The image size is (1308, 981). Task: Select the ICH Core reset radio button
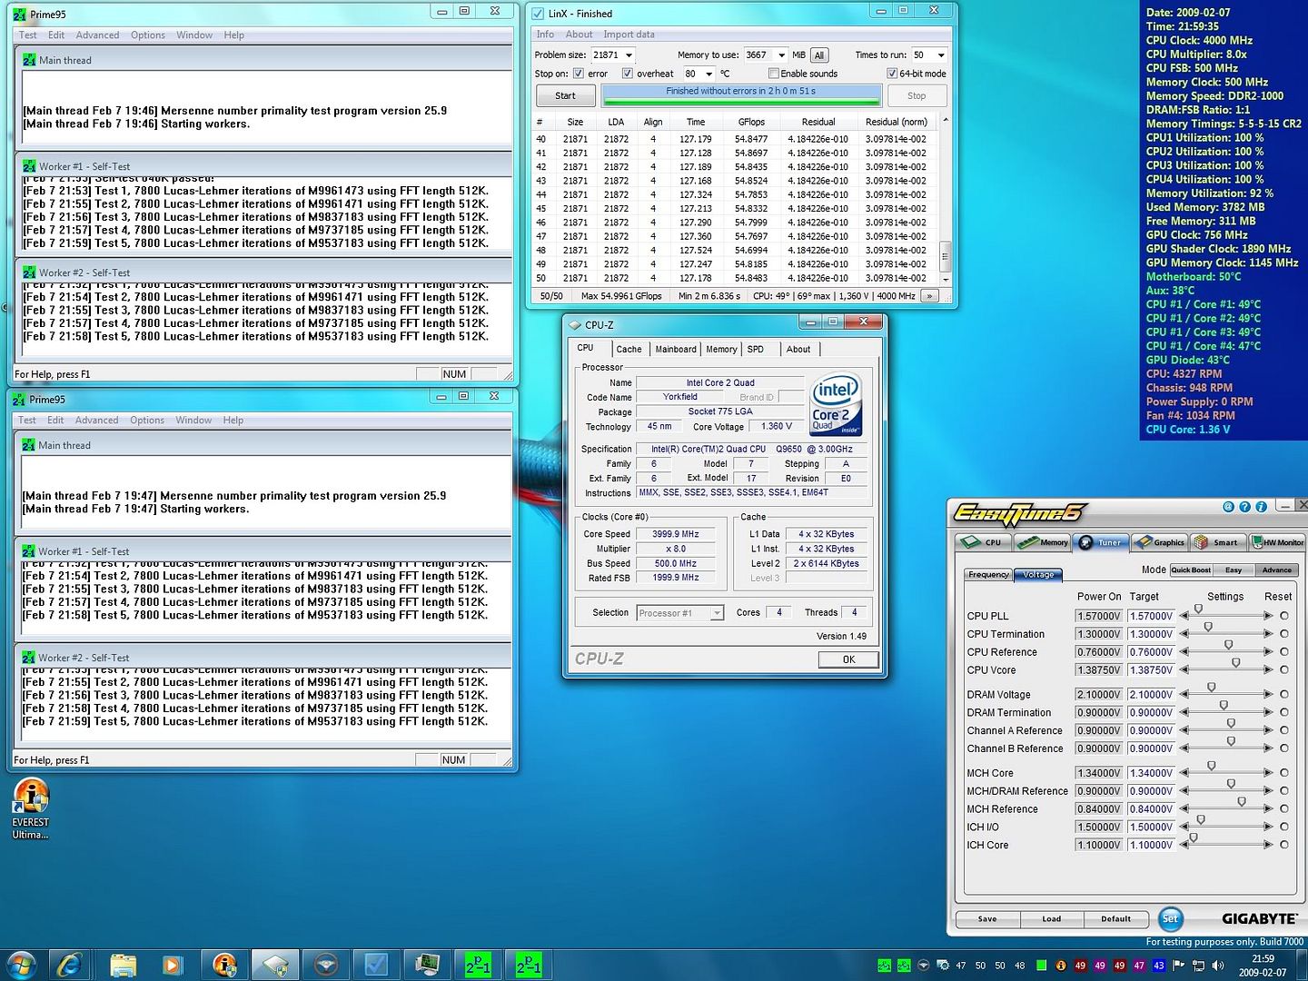pyautogui.click(x=1284, y=845)
